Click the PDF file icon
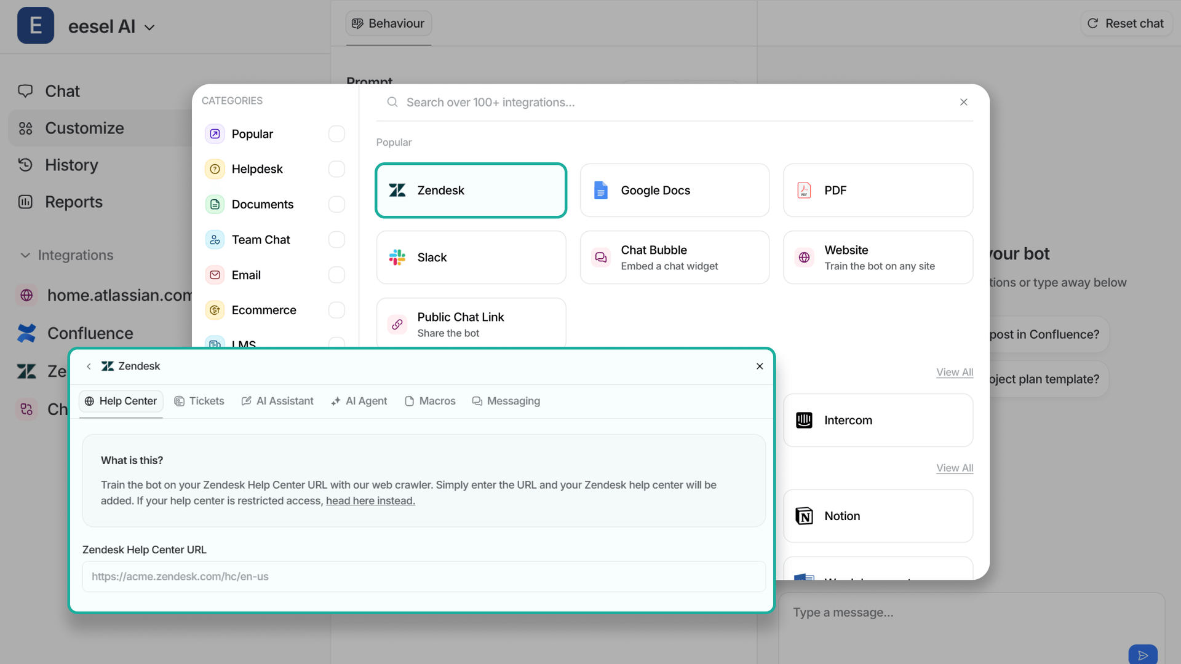The height and width of the screenshot is (664, 1181). 804,191
